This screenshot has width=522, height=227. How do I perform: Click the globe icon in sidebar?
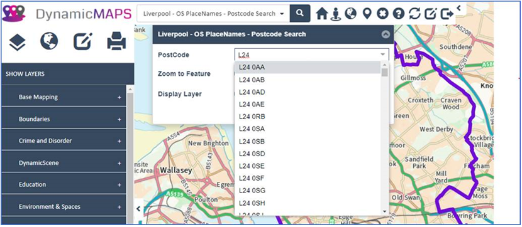[x=49, y=41]
